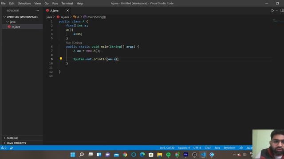Show hidden system tray icons chevron

234,155
